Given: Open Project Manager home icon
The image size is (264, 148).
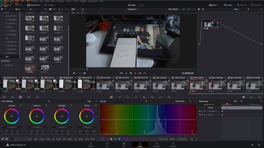Looking at the screenshot, I should [252, 145].
